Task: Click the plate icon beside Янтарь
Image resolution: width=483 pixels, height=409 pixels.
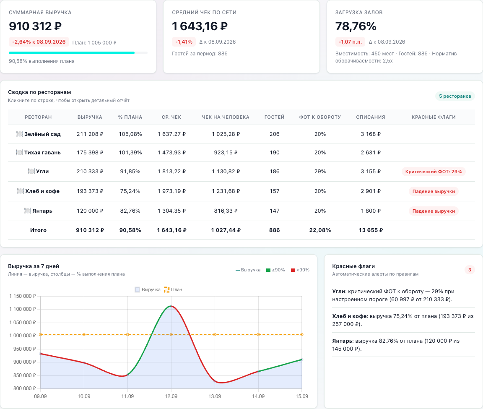Action: coord(27,211)
